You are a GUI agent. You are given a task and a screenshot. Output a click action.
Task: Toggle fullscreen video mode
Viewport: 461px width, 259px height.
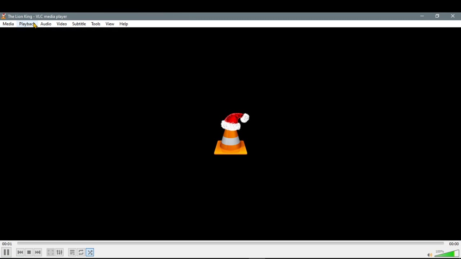point(50,253)
